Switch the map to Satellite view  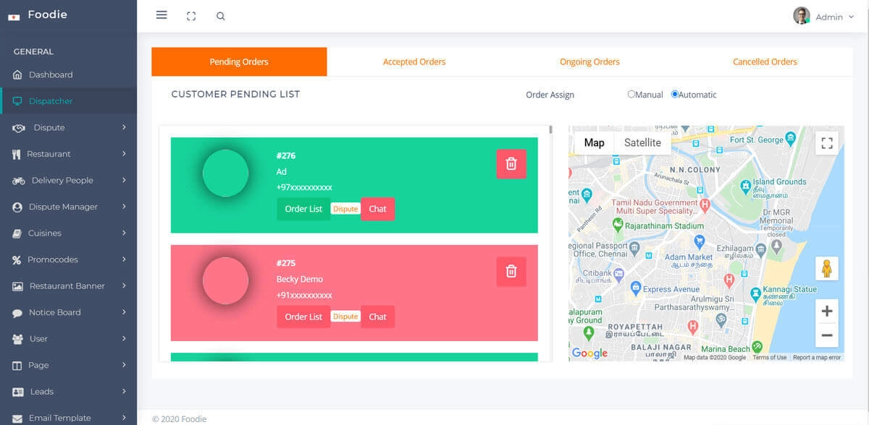point(642,143)
